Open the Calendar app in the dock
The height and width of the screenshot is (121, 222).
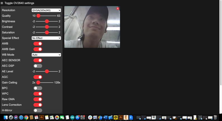(36, 117)
